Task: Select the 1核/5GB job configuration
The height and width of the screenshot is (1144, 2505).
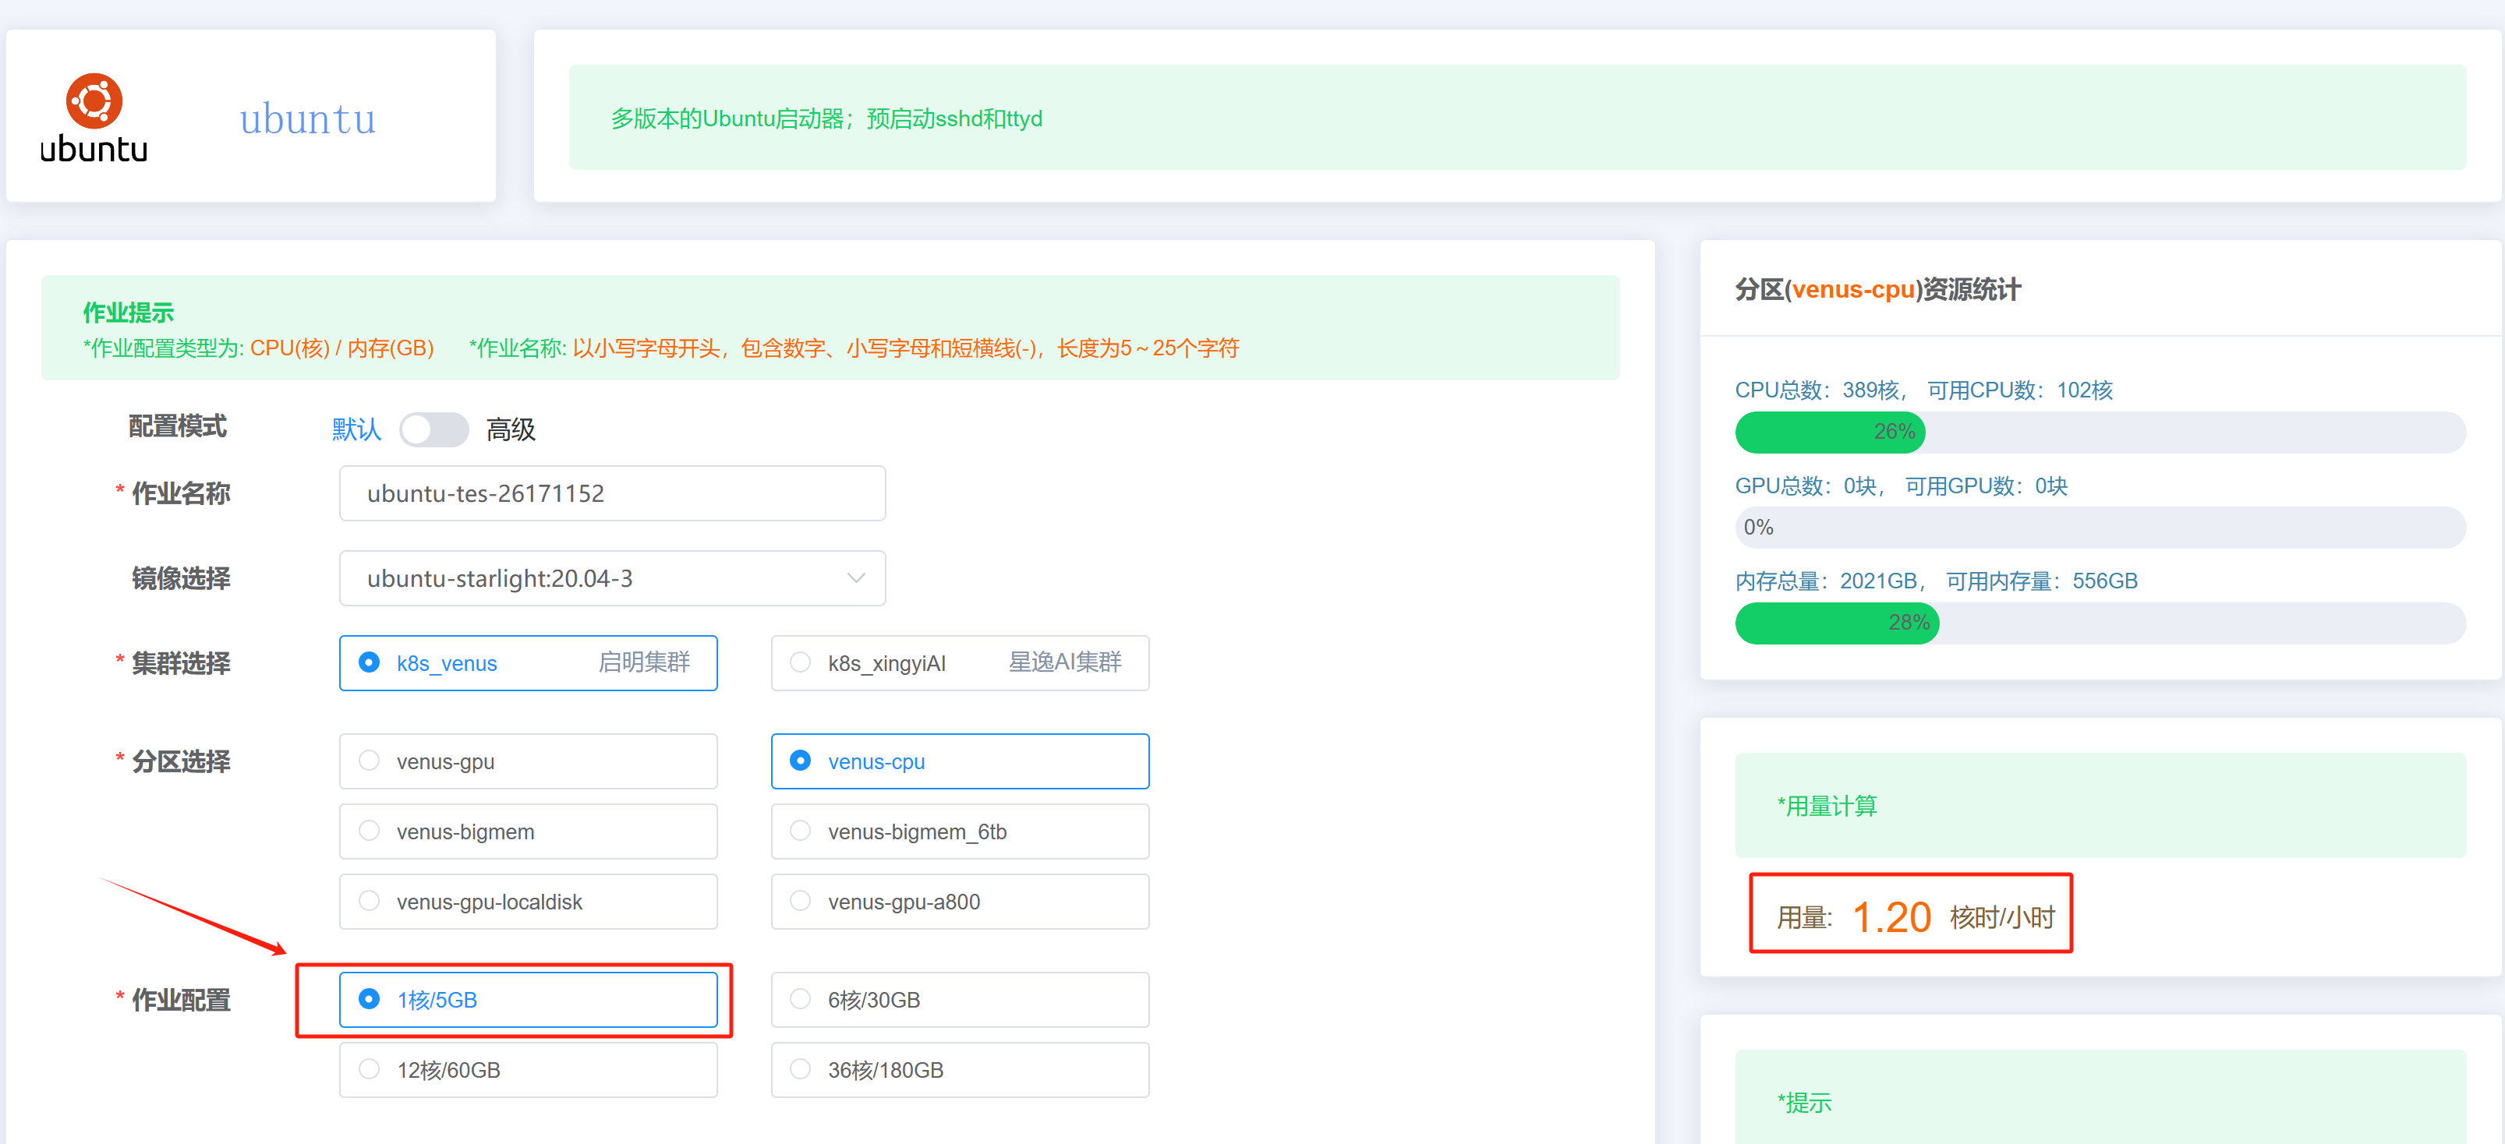Action: 528,999
